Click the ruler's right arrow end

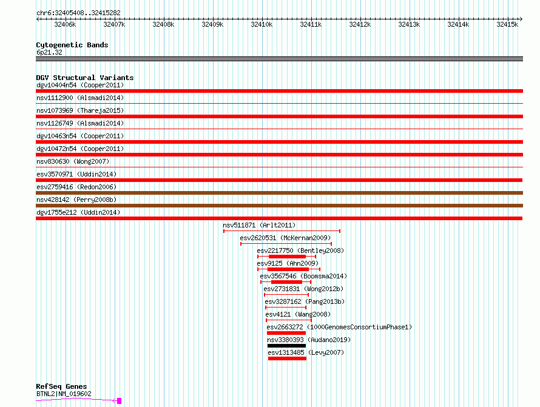tap(521, 19)
